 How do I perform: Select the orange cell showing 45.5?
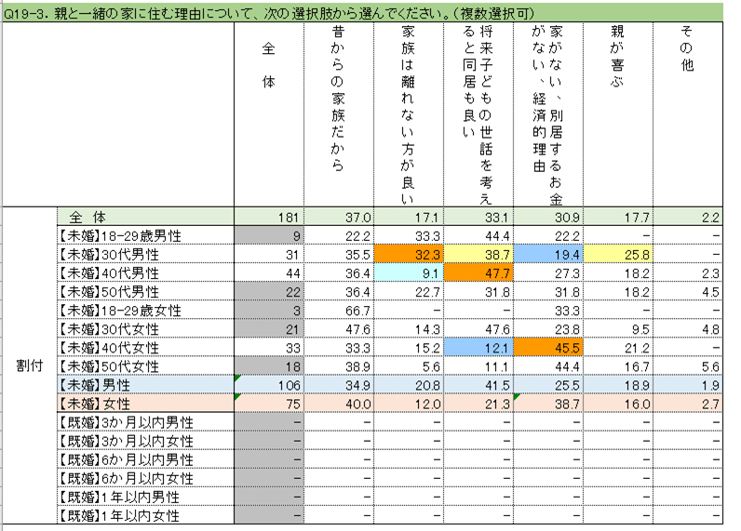click(547, 347)
